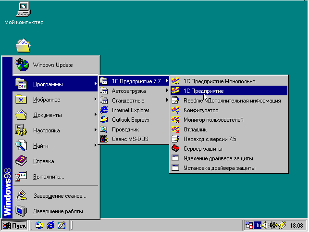Screen dimensions: 309x232
Task: Click the Завершение работы monitor icon
Action: (21, 211)
